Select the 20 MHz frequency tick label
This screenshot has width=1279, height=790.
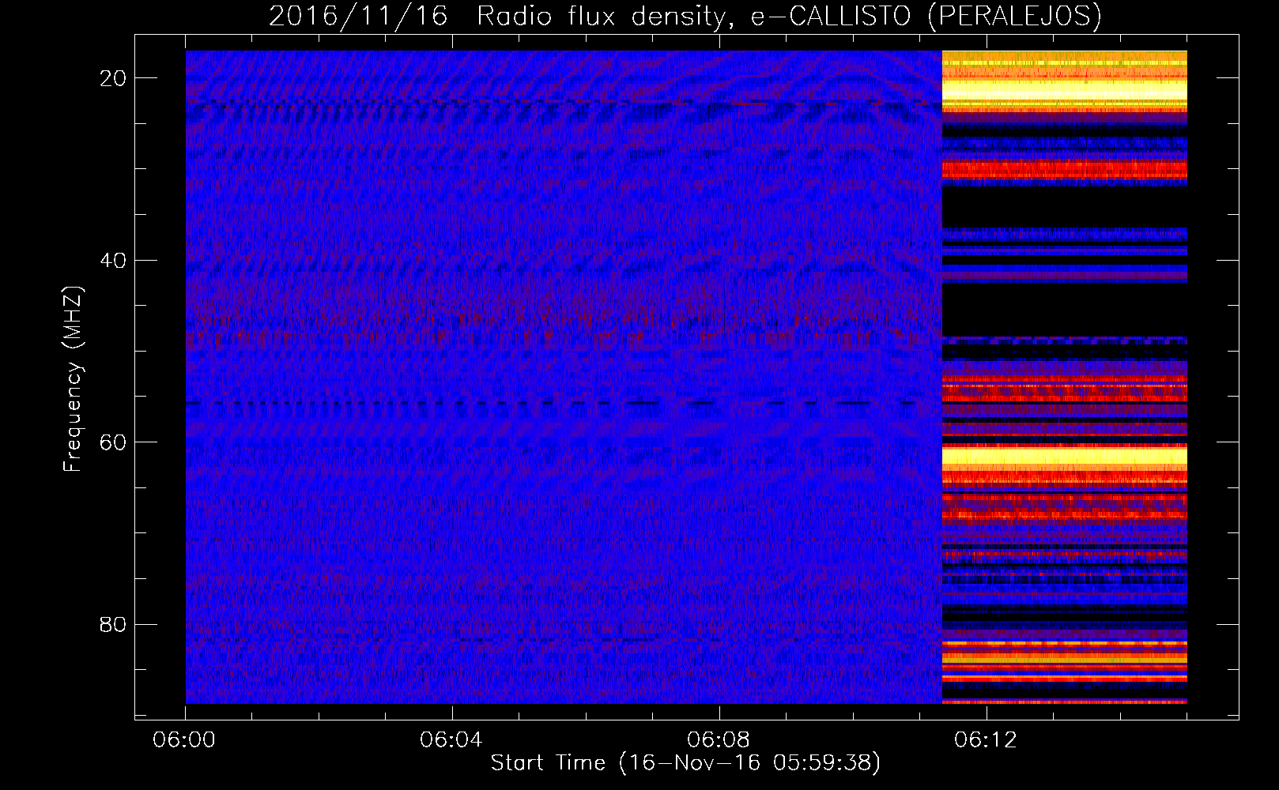point(114,78)
